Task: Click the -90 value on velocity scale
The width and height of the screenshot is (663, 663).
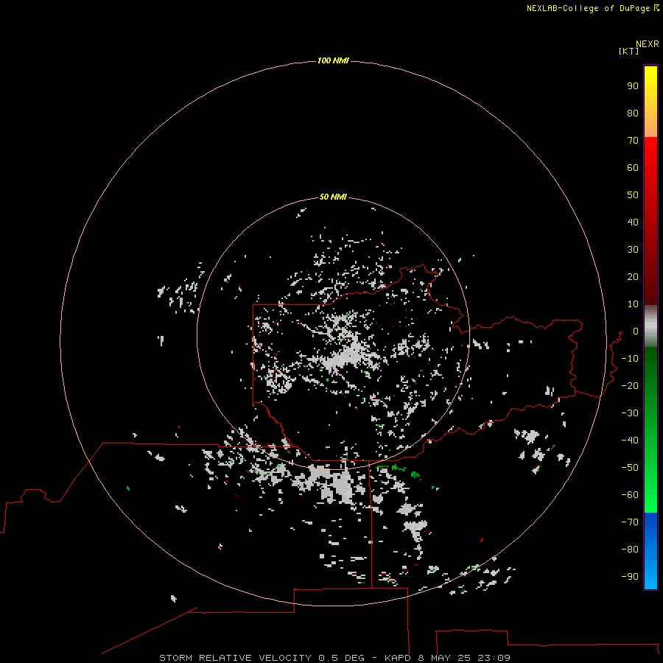Action: [630, 577]
